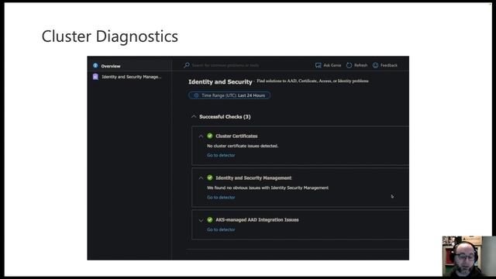Click the Identity and Security page title
The image size is (496, 279).
click(x=220, y=81)
